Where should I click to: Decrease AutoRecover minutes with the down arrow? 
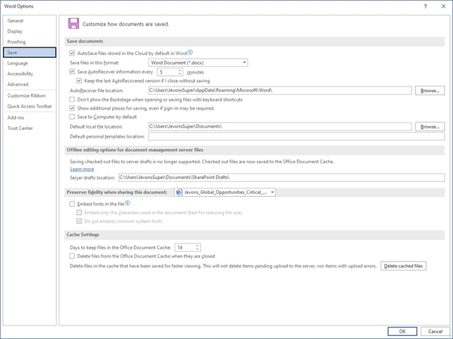click(179, 74)
